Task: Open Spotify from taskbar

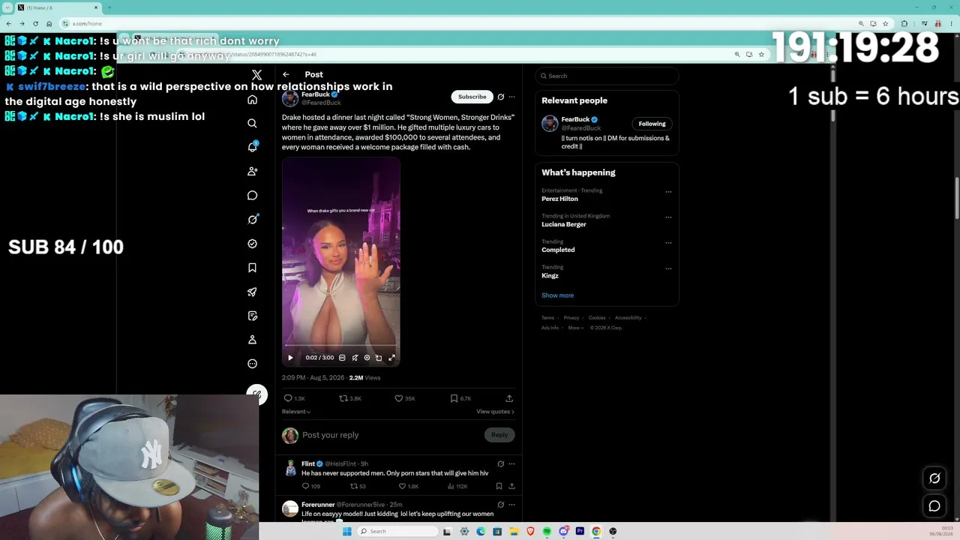Action: tap(547, 531)
